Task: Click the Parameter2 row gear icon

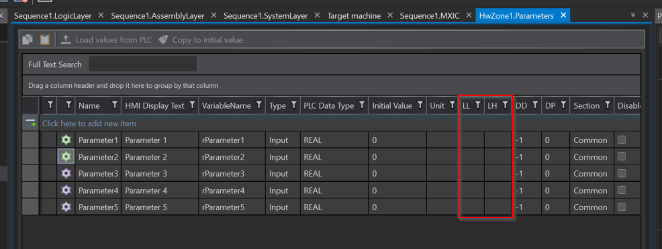Action: pyautogui.click(x=66, y=156)
